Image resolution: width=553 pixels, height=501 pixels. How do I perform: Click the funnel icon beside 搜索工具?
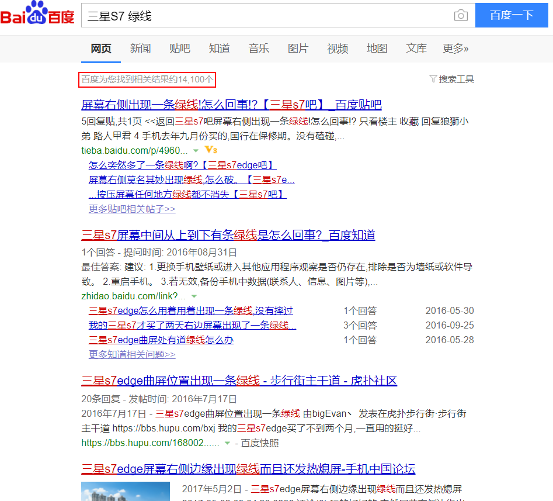(x=433, y=78)
